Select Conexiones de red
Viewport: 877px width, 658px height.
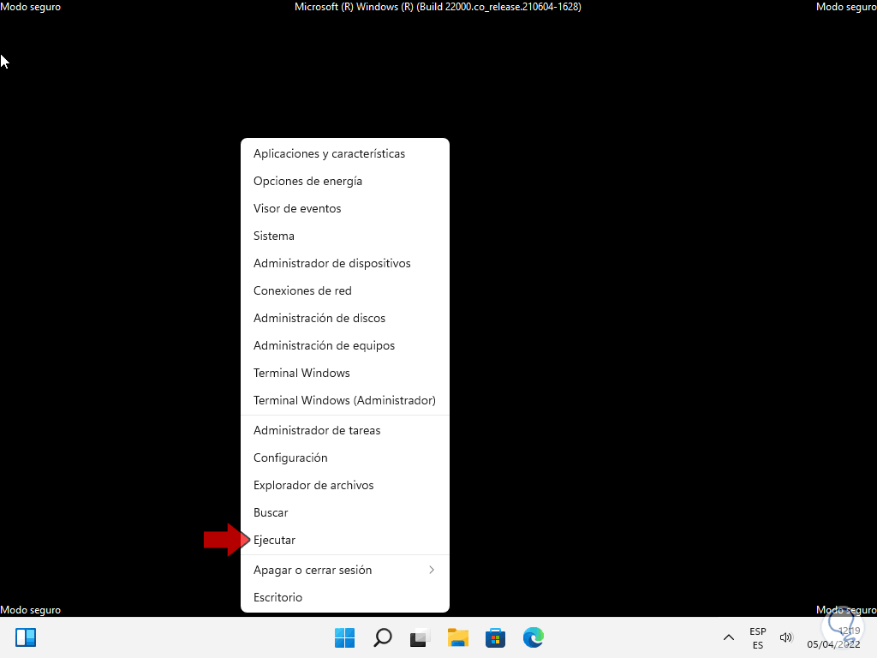click(345, 290)
